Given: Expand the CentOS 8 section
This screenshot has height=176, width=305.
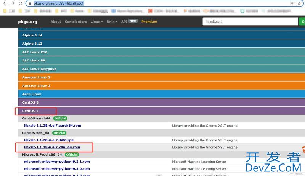Looking at the screenshot, I should (30, 102).
